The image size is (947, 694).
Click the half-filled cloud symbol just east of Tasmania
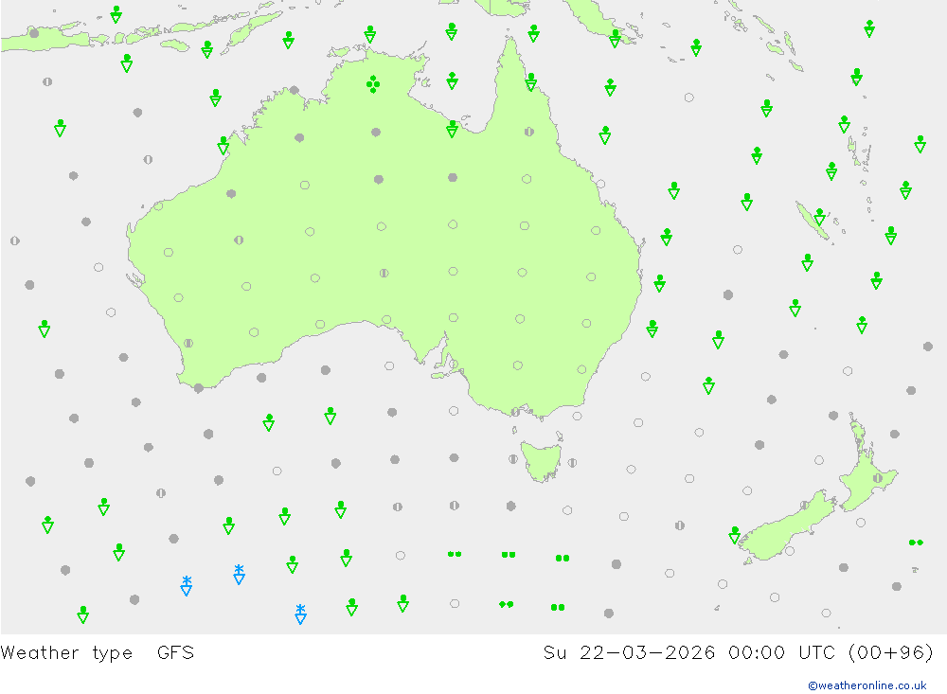coord(572,463)
